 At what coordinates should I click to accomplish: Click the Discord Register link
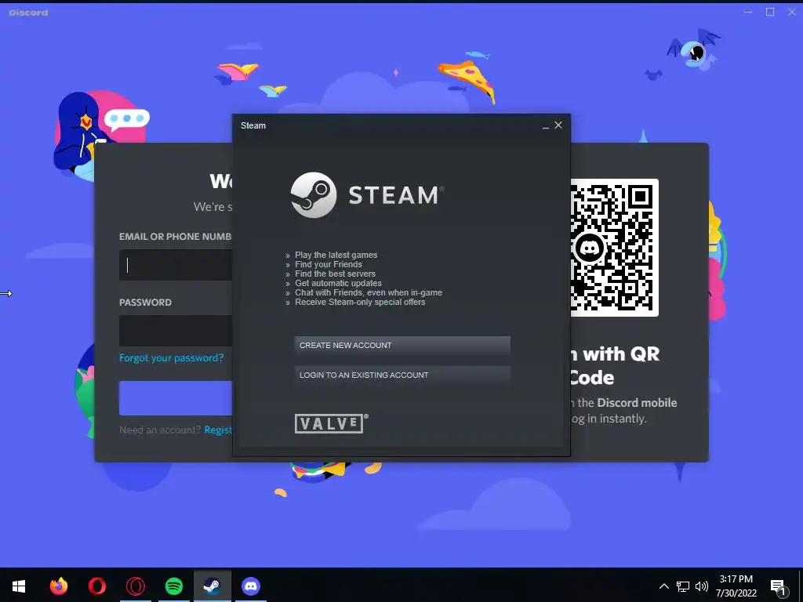[218, 430]
